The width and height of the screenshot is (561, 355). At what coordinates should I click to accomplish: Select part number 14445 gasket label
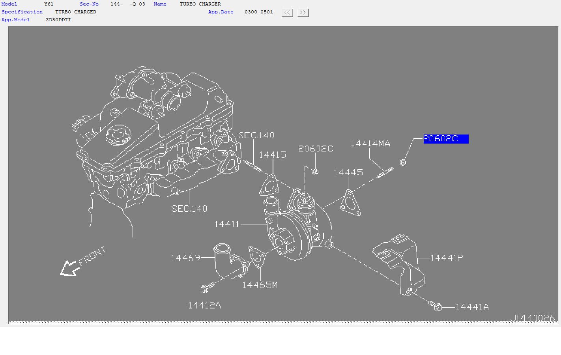348,172
